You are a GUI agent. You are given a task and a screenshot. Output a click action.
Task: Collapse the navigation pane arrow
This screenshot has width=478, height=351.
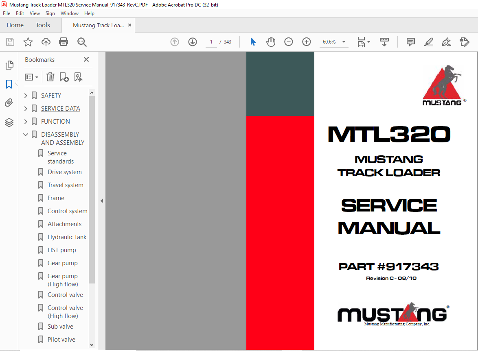coord(102,201)
